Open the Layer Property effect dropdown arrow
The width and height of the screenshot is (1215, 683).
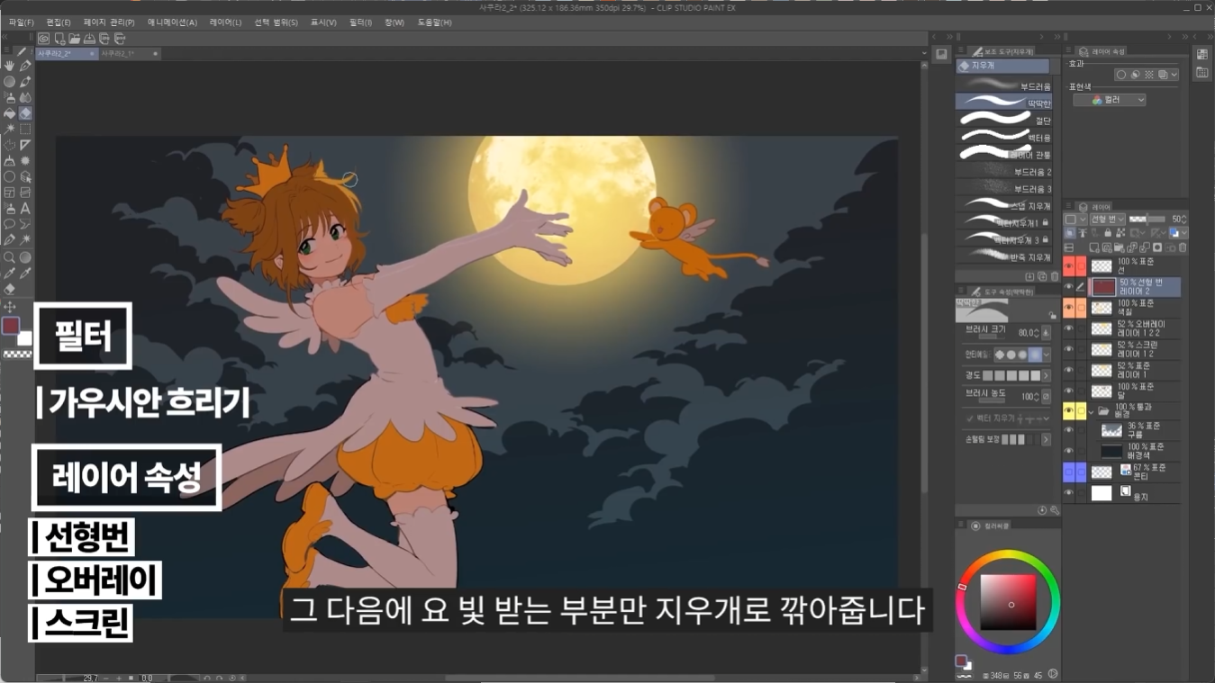[1174, 75]
